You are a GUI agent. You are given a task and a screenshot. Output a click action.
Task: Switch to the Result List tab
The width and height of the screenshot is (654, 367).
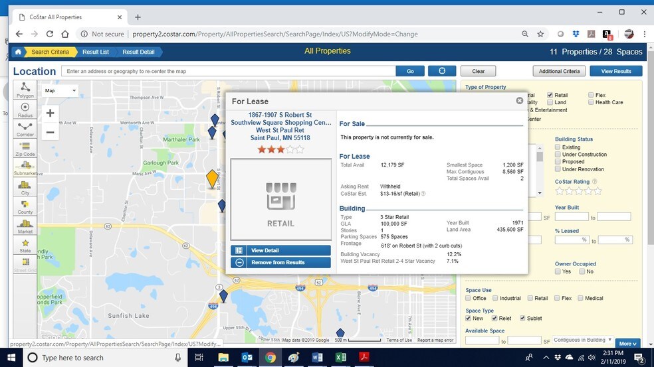(x=96, y=52)
